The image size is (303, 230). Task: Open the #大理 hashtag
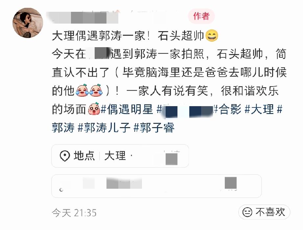pyautogui.click(x=259, y=109)
